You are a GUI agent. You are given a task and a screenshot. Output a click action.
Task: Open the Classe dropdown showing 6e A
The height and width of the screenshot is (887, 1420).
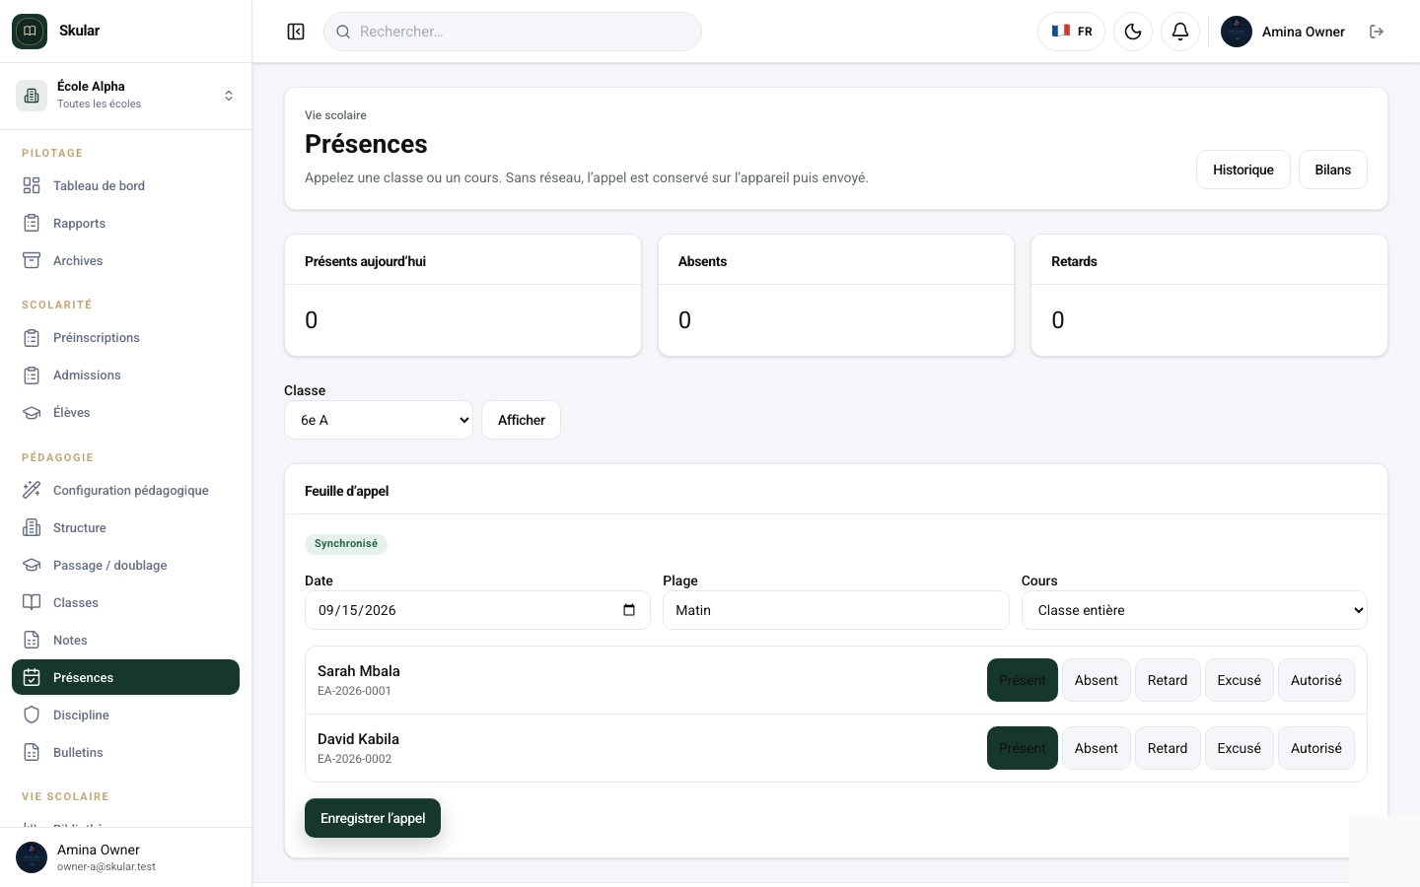coord(379,420)
